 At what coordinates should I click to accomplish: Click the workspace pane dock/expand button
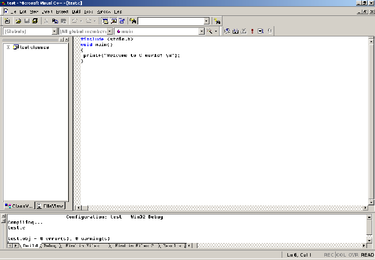[x=61, y=39]
